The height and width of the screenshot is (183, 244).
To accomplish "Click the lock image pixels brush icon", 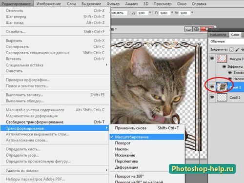I will pyautogui.click(x=237, y=49).
